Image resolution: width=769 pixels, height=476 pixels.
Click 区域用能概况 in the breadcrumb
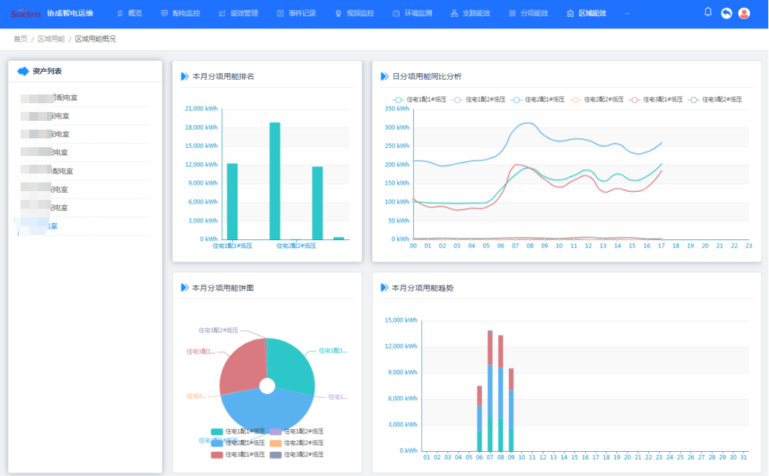pos(95,39)
